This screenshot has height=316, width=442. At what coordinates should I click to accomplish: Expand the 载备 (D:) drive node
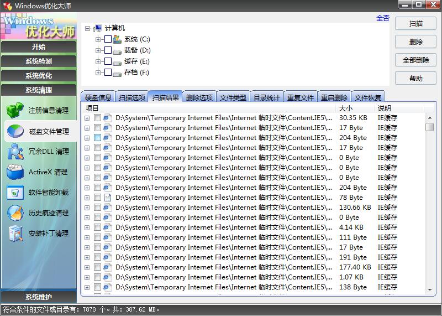pyautogui.click(x=98, y=50)
